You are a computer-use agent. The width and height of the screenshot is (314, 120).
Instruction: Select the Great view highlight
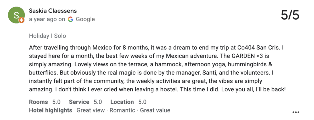click(x=91, y=110)
